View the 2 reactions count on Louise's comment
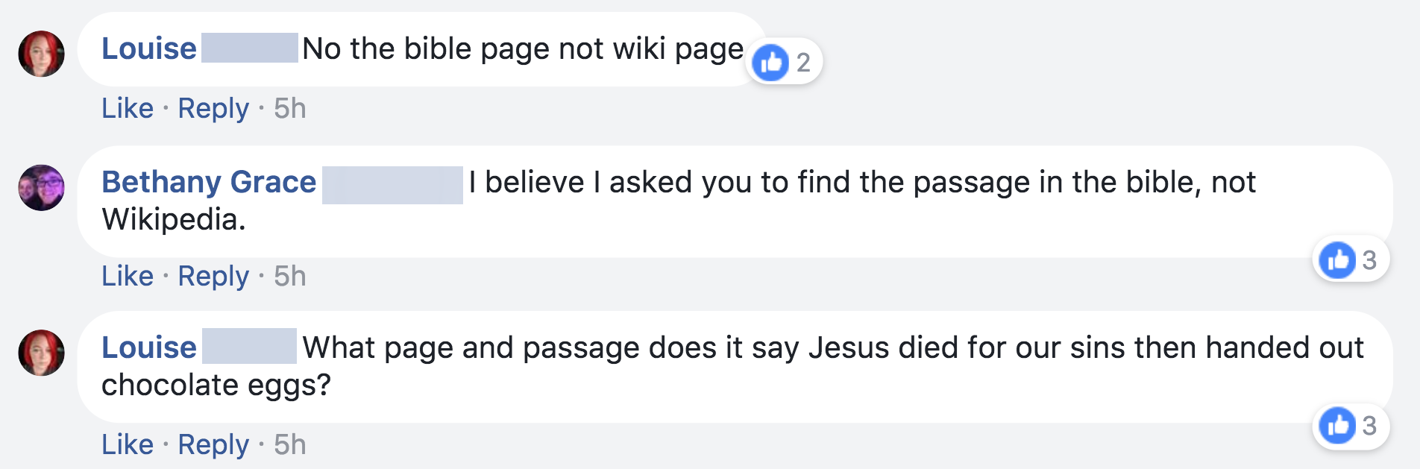The image size is (1420, 469). point(803,63)
